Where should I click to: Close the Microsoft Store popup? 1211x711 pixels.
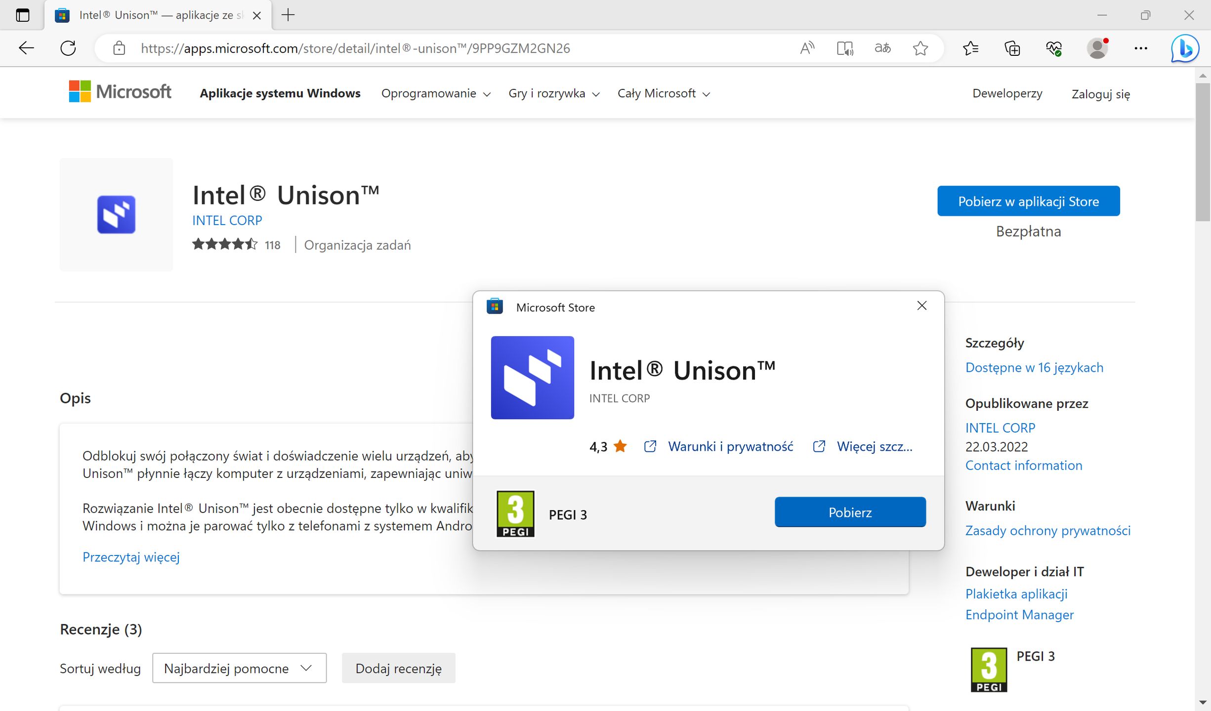click(x=921, y=306)
